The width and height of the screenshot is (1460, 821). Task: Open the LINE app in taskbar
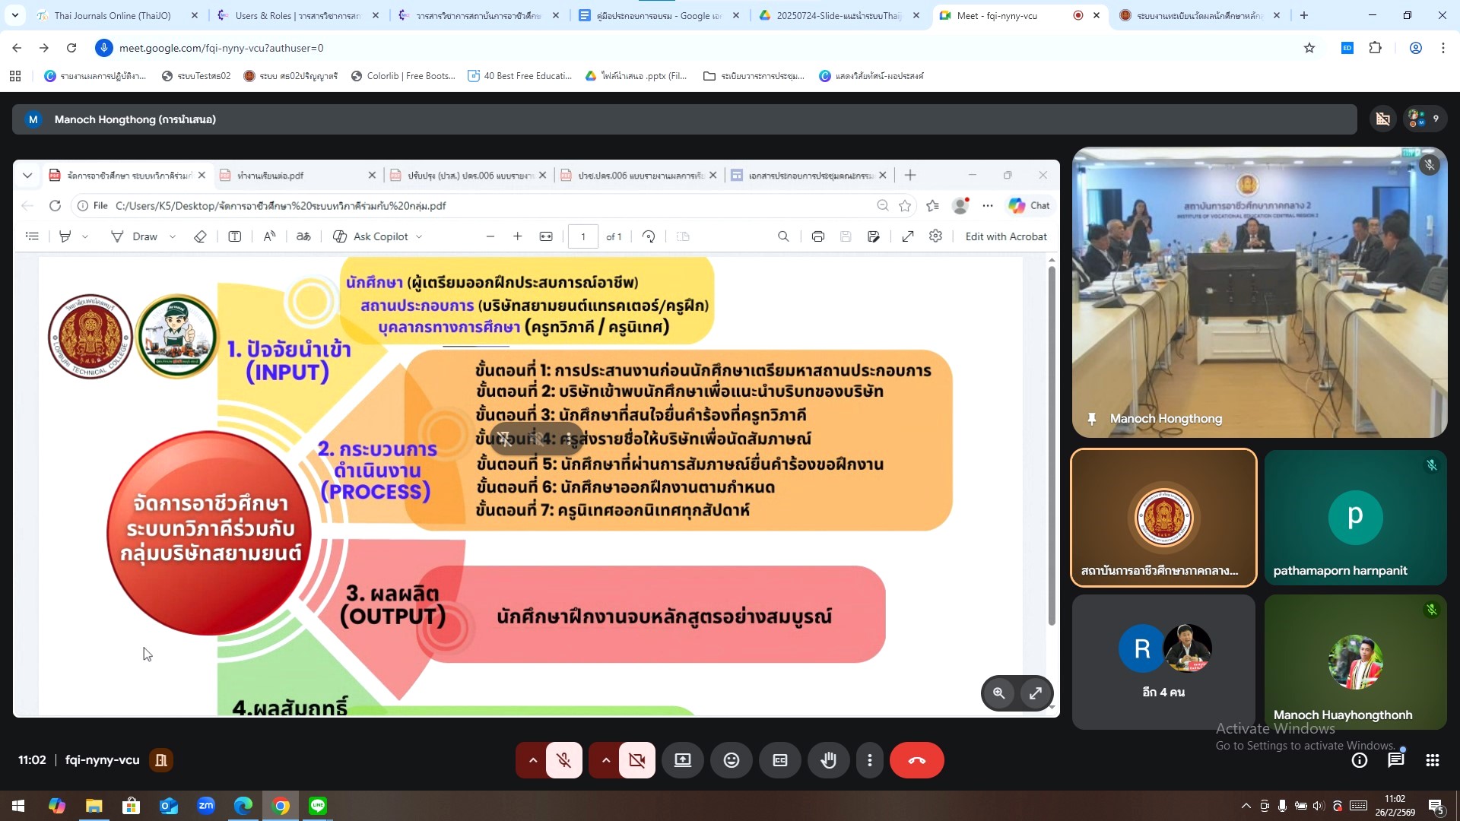tap(318, 806)
